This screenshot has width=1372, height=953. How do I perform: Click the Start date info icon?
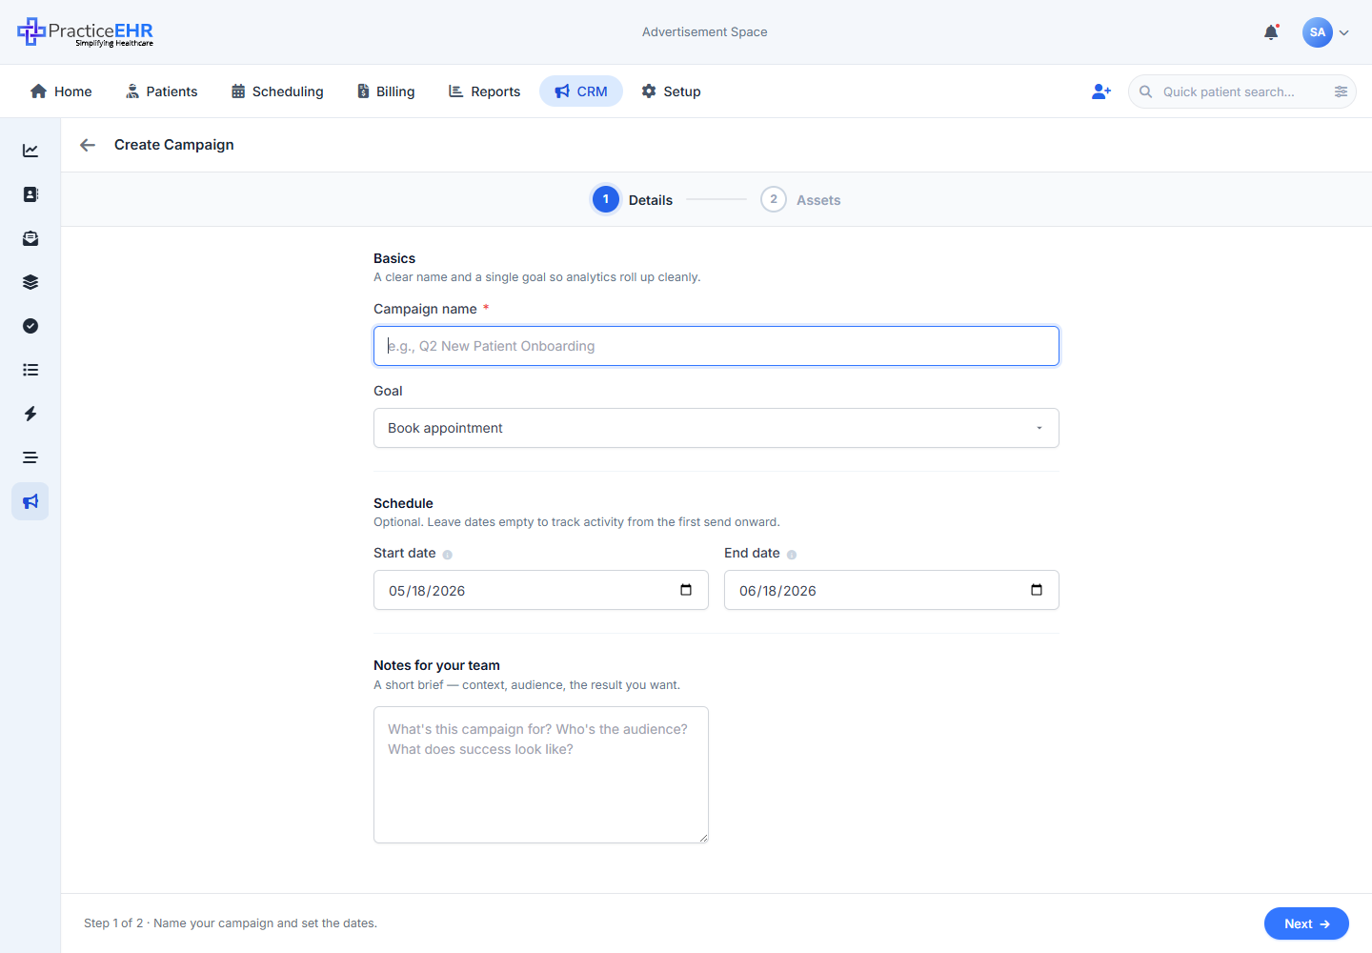(x=448, y=555)
